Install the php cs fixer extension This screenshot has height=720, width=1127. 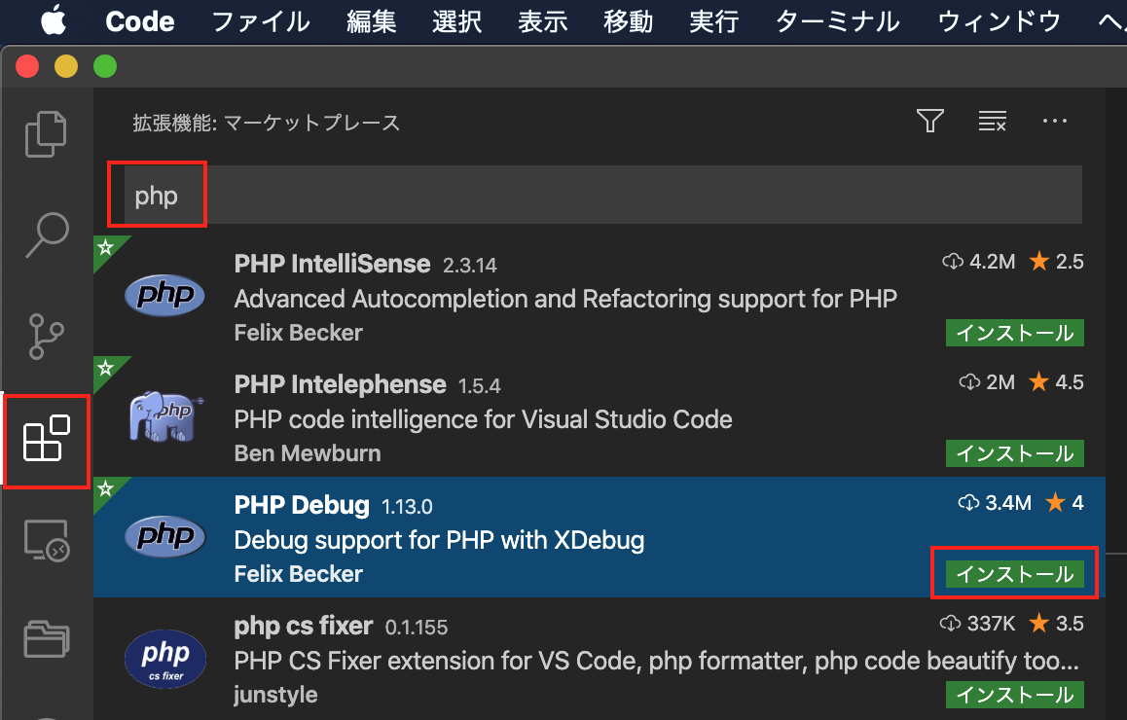(x=1014, y=695)
